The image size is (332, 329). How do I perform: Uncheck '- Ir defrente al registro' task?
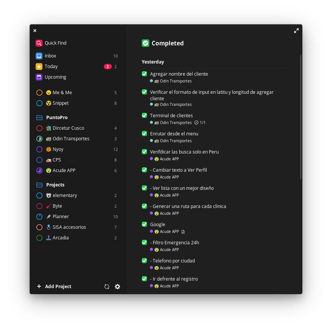pos(144,279)
